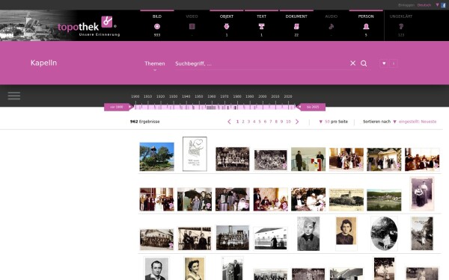
Task: Filter results by the BILD image icon
Action: pos(157,27)
